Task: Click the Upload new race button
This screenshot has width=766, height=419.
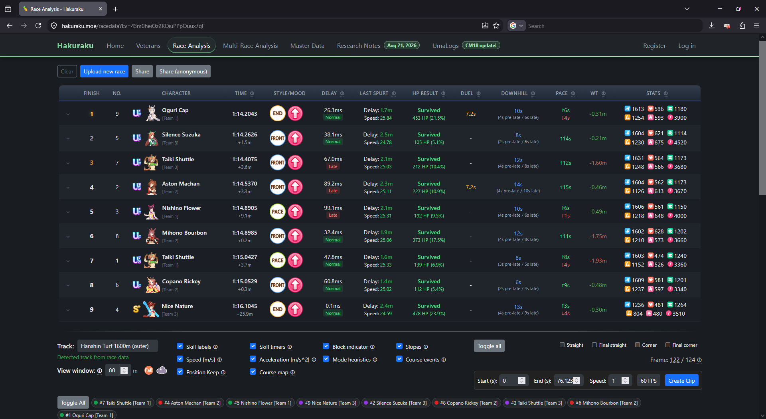Action: tap(105, 71)
